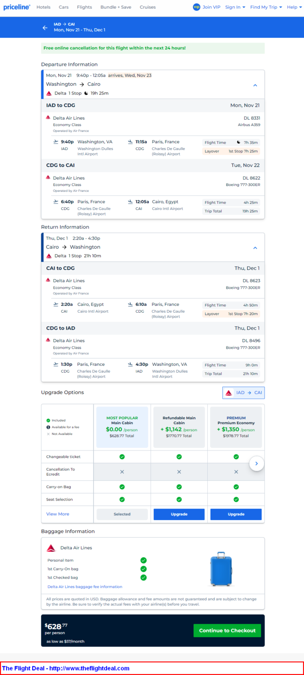Viewport: 304px width, 675px height.
Task: Collapse the Return Information details
Action: click(x=255, y=248)
